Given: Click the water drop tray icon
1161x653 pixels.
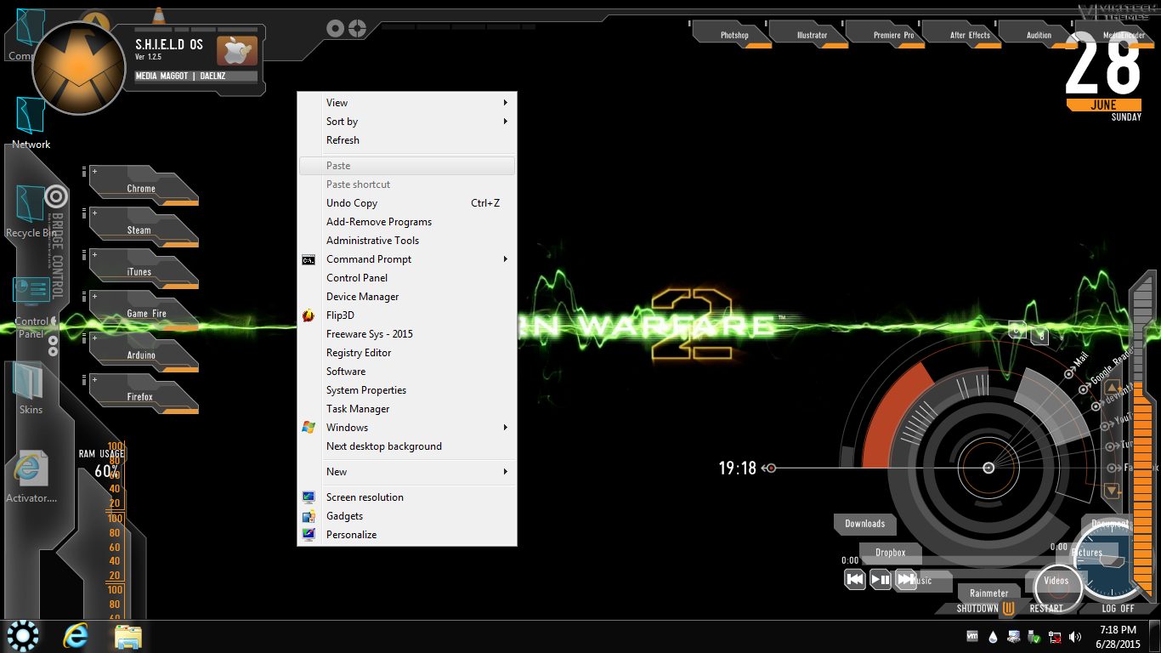Looking at the screenshot, I should 994,636.
